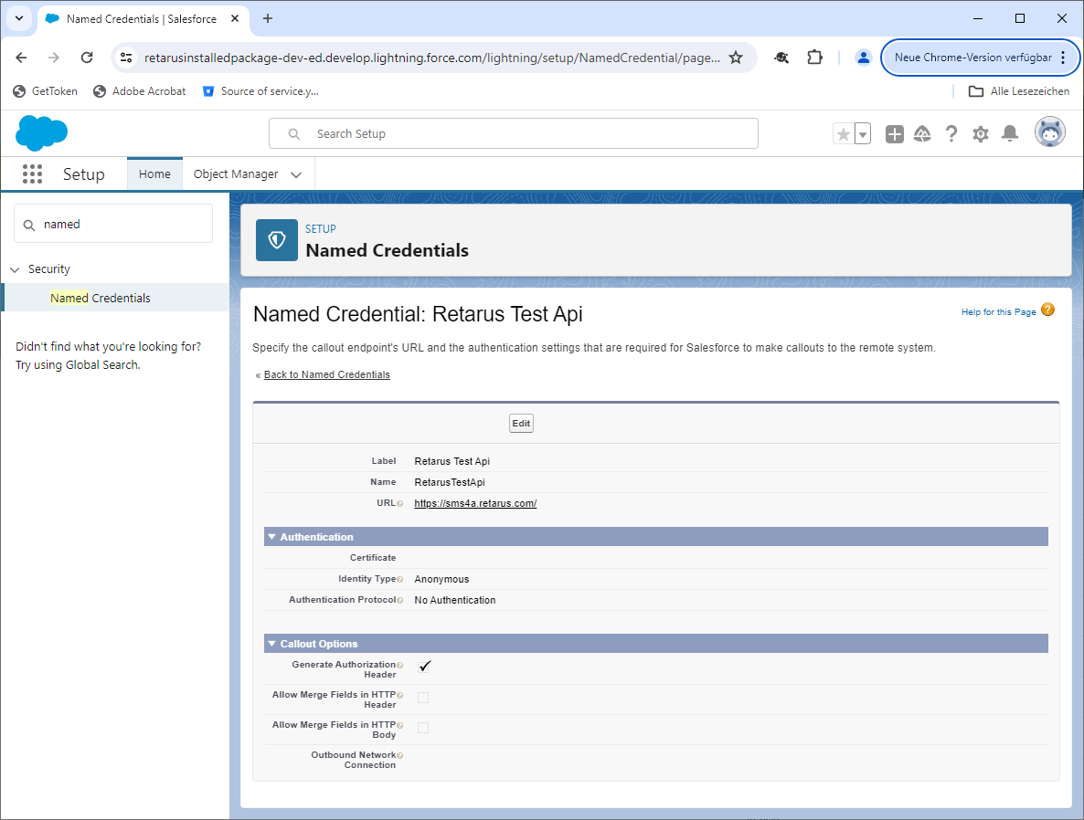Toggle Generate Authorization Header checkbox

pyautogui.click(x=424, y=667)
